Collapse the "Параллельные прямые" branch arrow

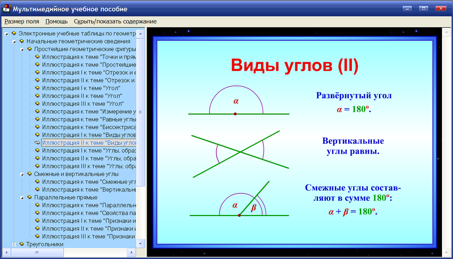[22, 197]
